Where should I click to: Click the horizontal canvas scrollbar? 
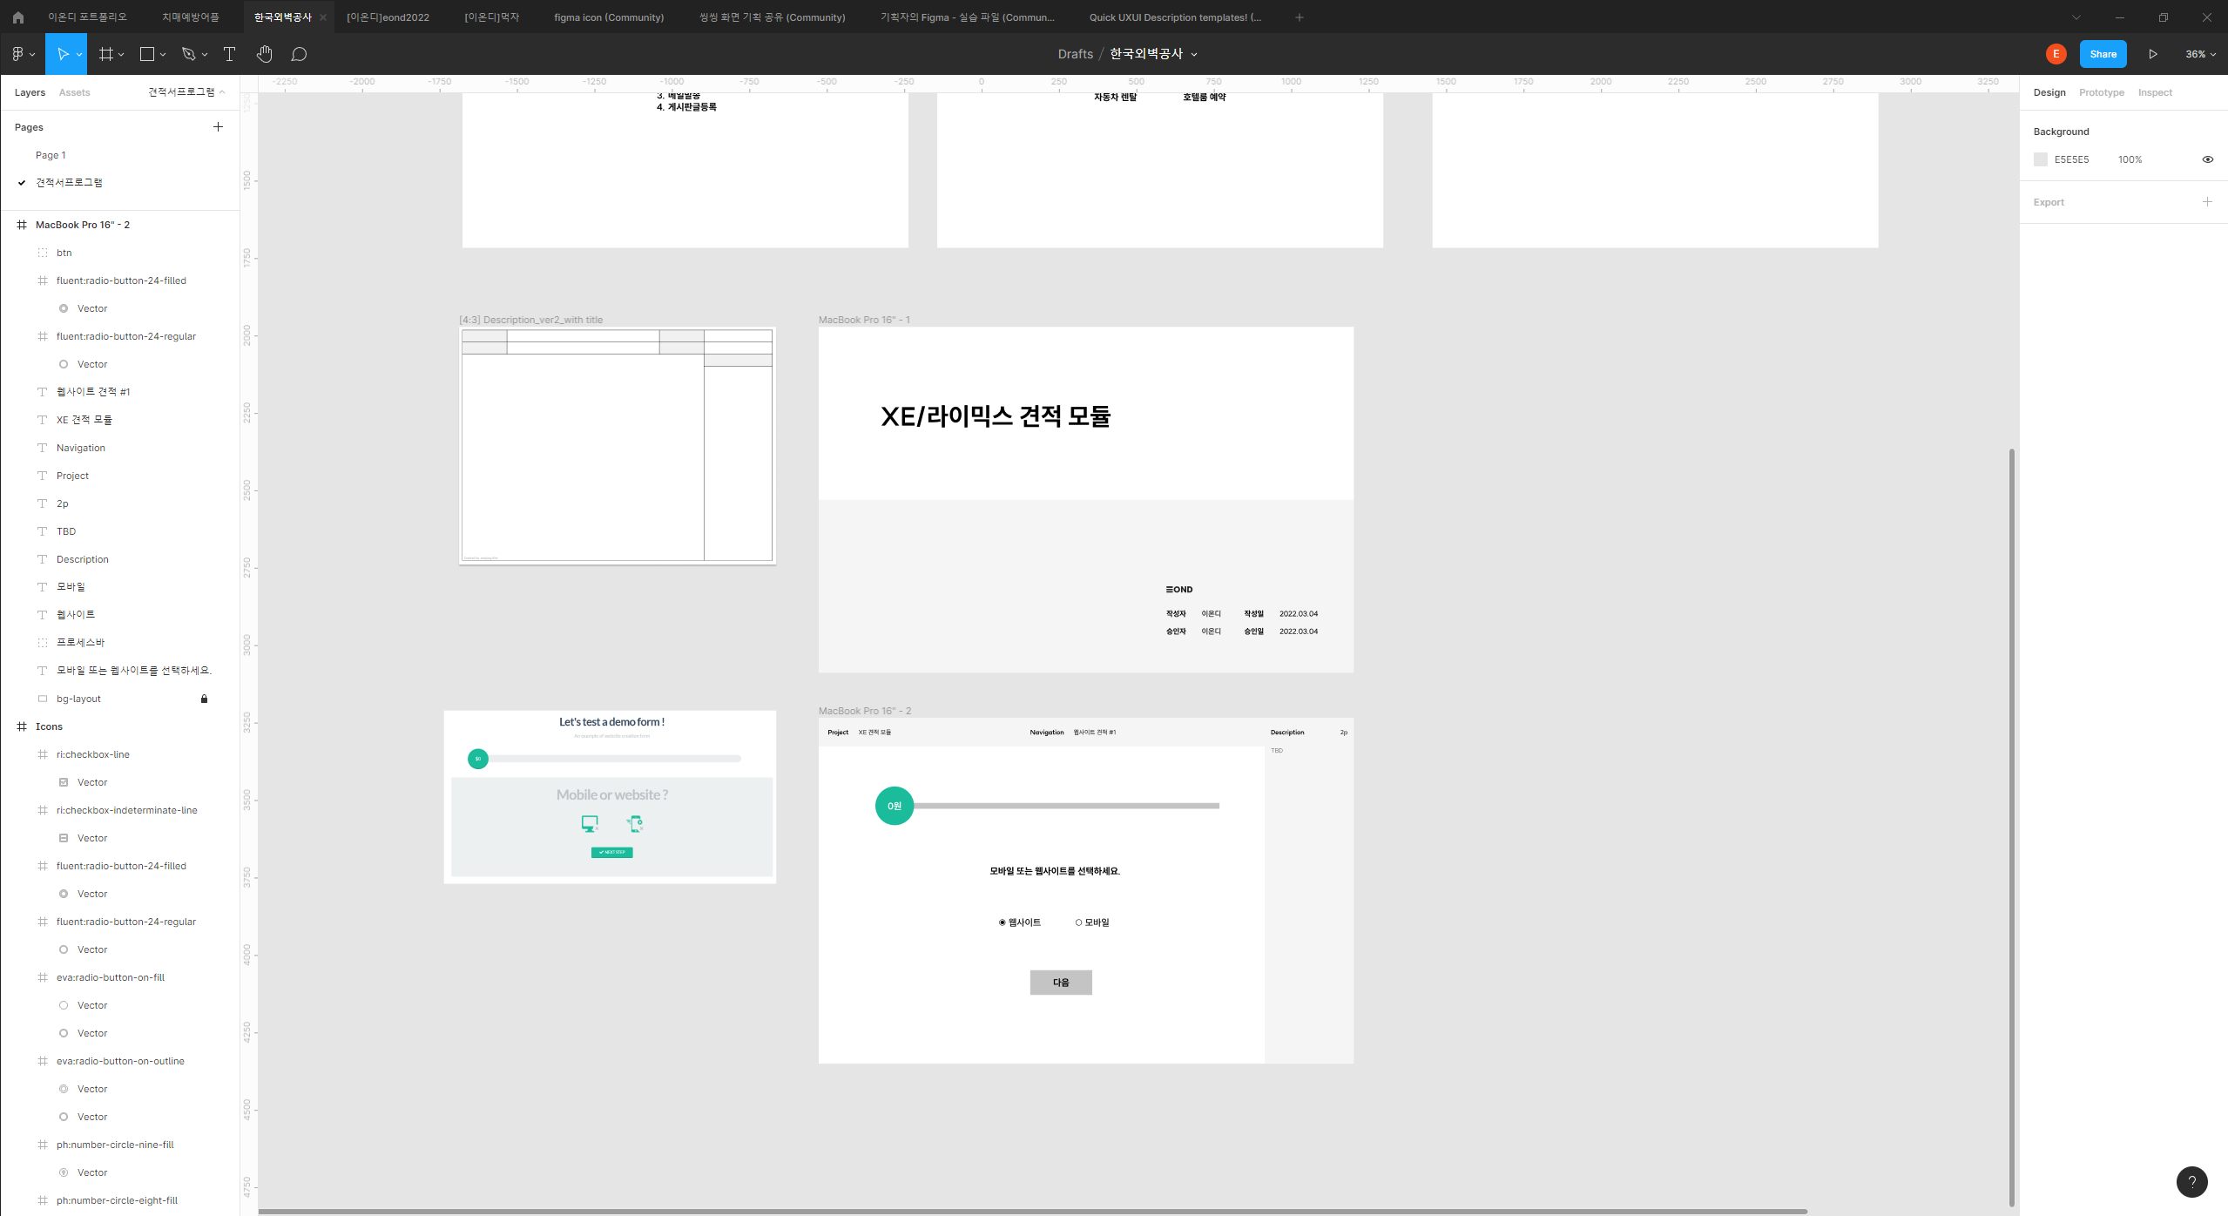click(1032, 1212)
